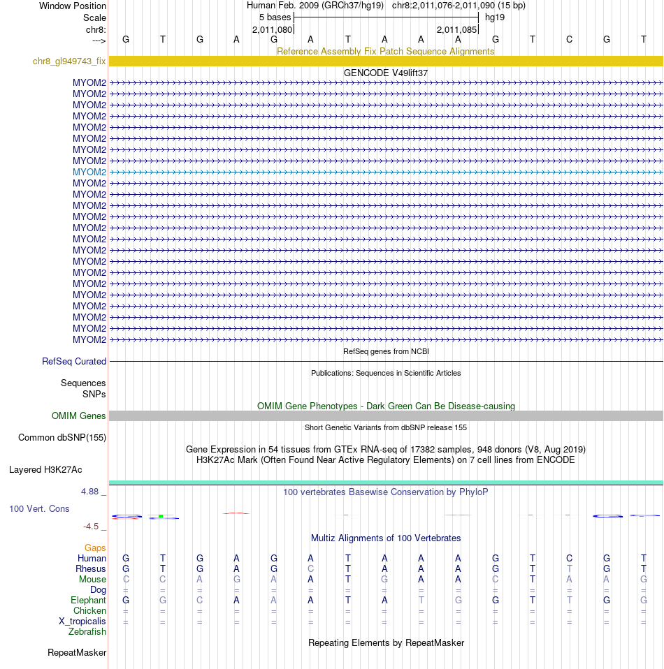The width and height of the screenshot is (664, 669).
Task: Click the 5 bases scale bar label
Action: [275, 17]
